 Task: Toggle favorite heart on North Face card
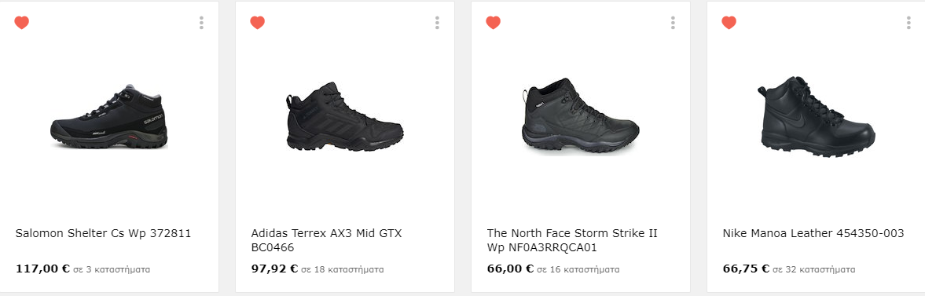pyautogui.click(x=494, y=23)
